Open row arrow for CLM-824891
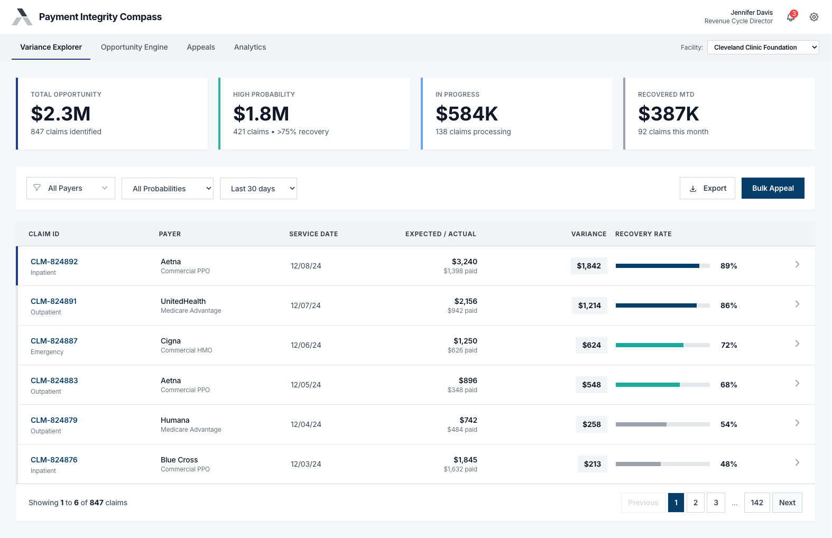This screenshot has height=538, width=832. [x=797, y=304]
